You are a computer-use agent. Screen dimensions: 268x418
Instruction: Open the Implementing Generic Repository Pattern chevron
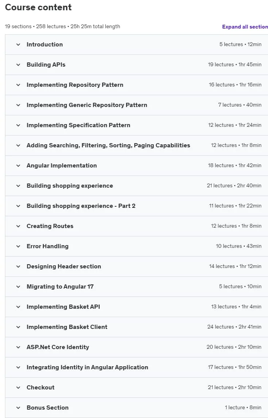tap(18, 105)
